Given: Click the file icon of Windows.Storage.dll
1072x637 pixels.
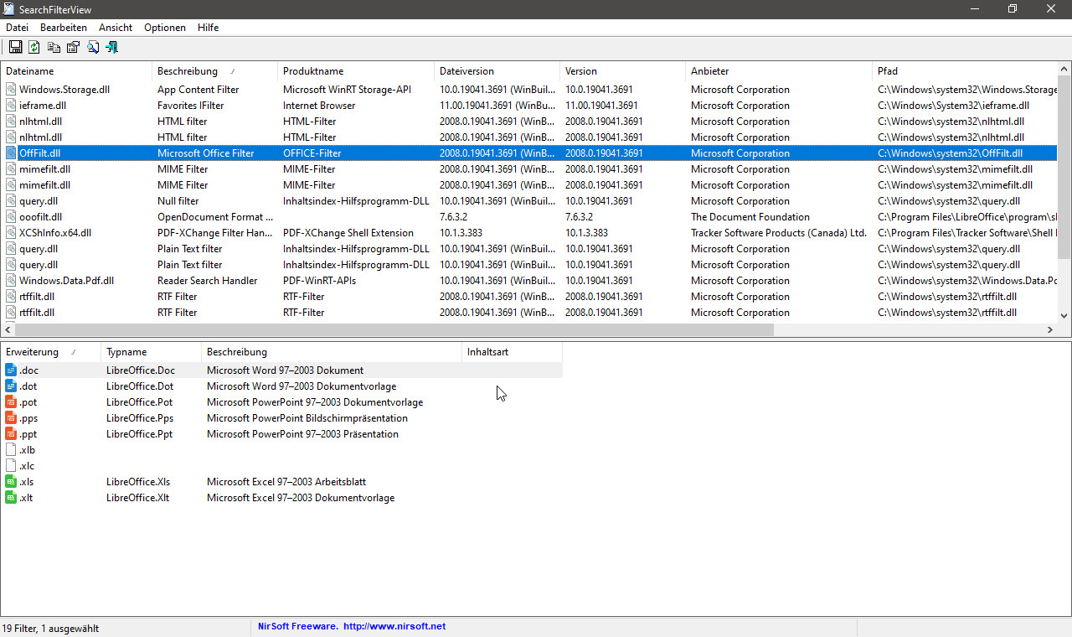Looking at the screenshot, I should [x=11, y=89].
